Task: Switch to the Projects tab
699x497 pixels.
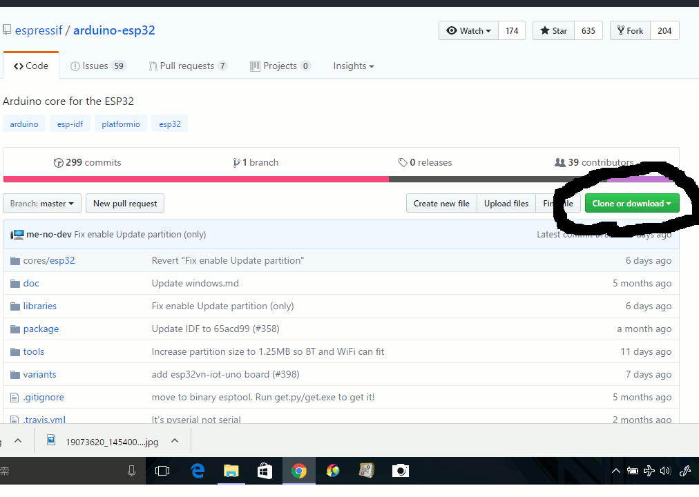Action: (x=280, y=66)
